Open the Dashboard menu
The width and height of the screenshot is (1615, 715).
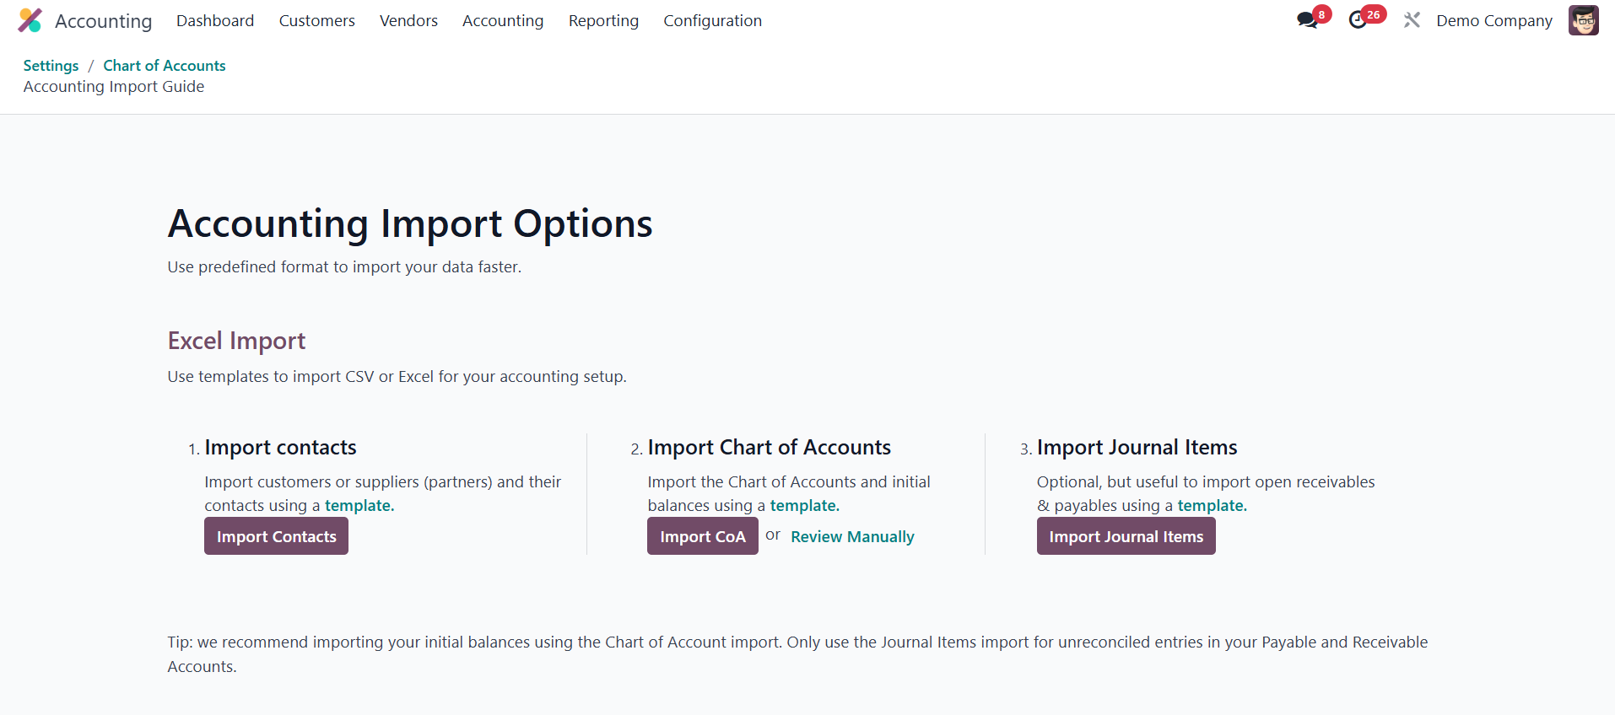215,20
